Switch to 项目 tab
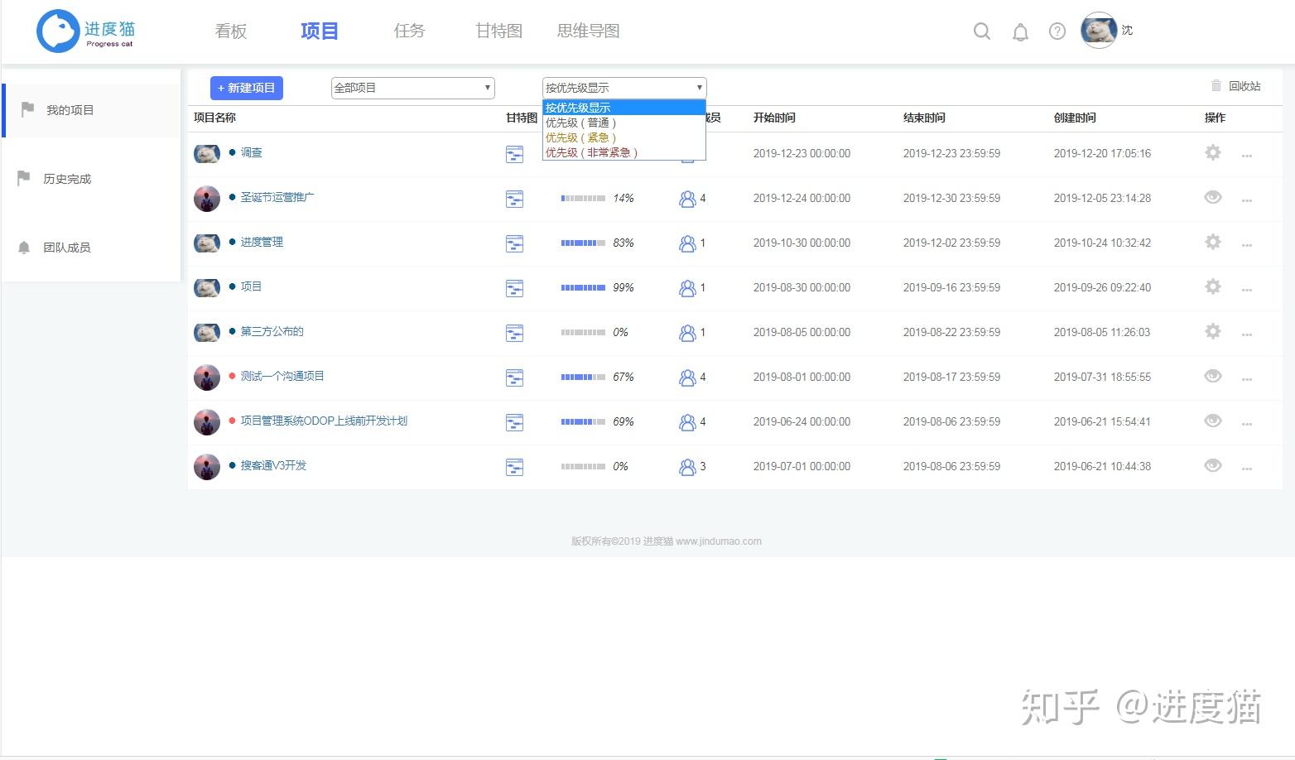The width and height of the screenshot is (1295, 760). tap(320, 31)
